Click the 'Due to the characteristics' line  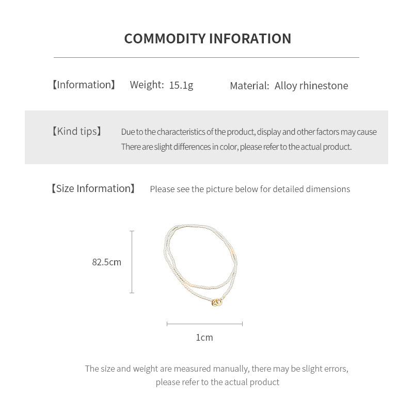[248, 132]
